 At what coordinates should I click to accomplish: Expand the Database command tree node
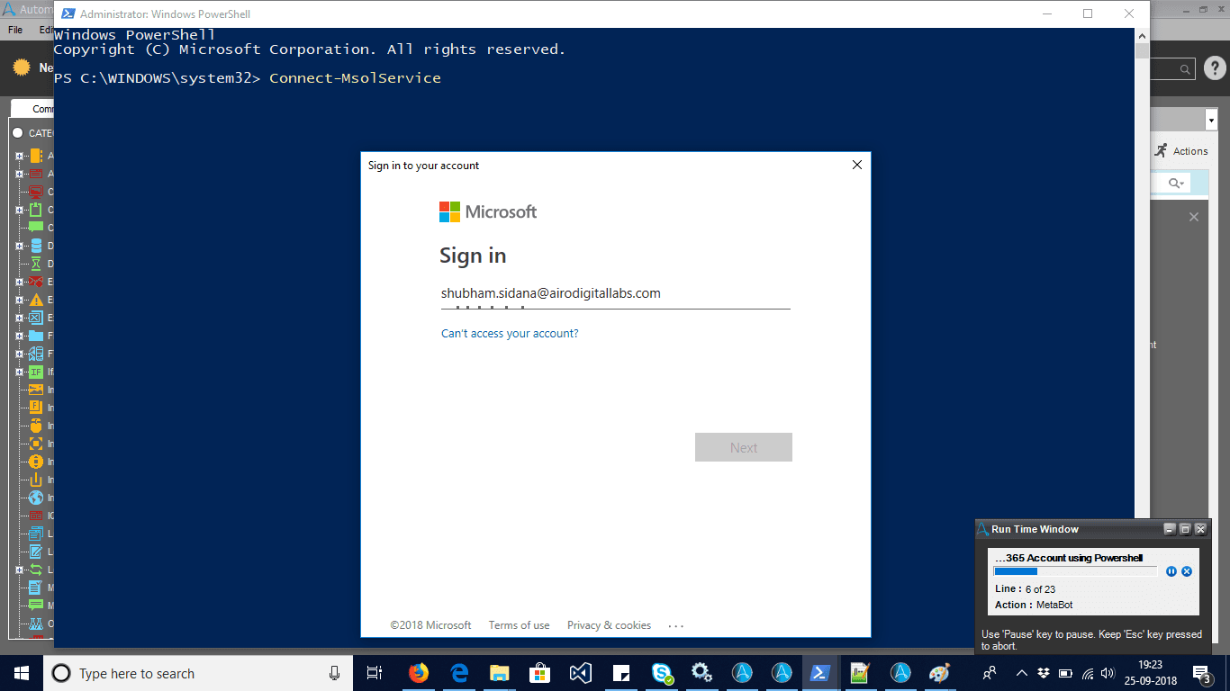click(x=19, y=246)
